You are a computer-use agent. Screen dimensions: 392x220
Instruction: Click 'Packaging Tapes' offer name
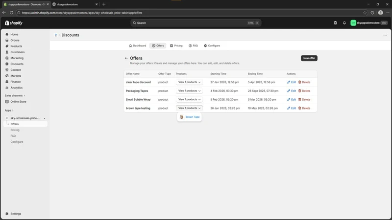(x=137, y=91)
